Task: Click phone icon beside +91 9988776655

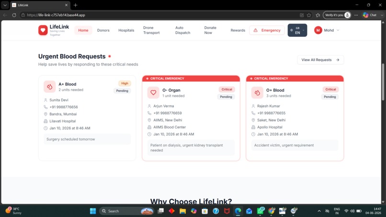Action: 253,113
